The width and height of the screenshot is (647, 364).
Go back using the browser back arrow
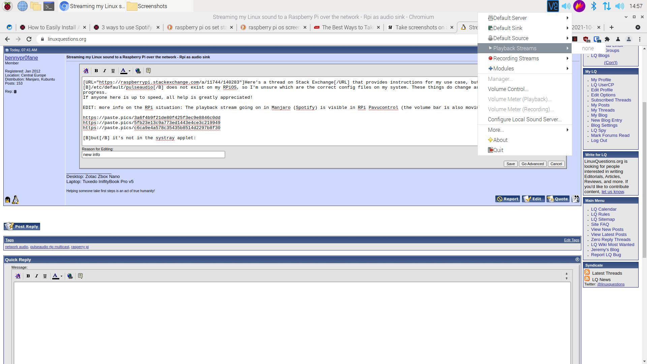point(7,39)
